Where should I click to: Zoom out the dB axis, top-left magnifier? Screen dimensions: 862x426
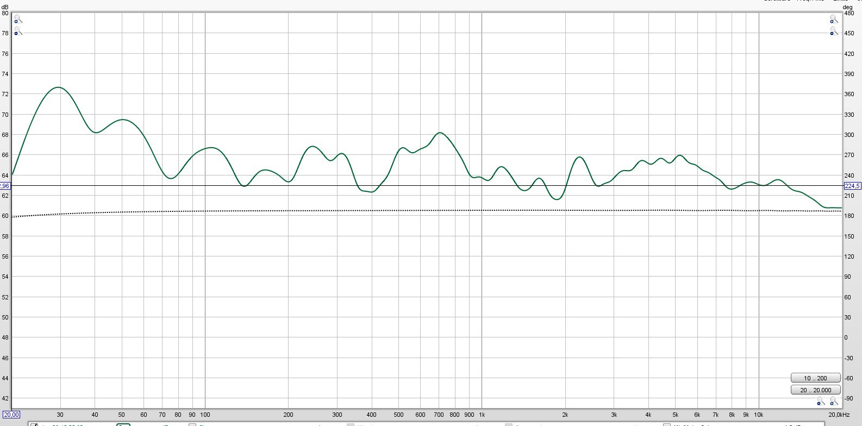(x=17, y=32)
